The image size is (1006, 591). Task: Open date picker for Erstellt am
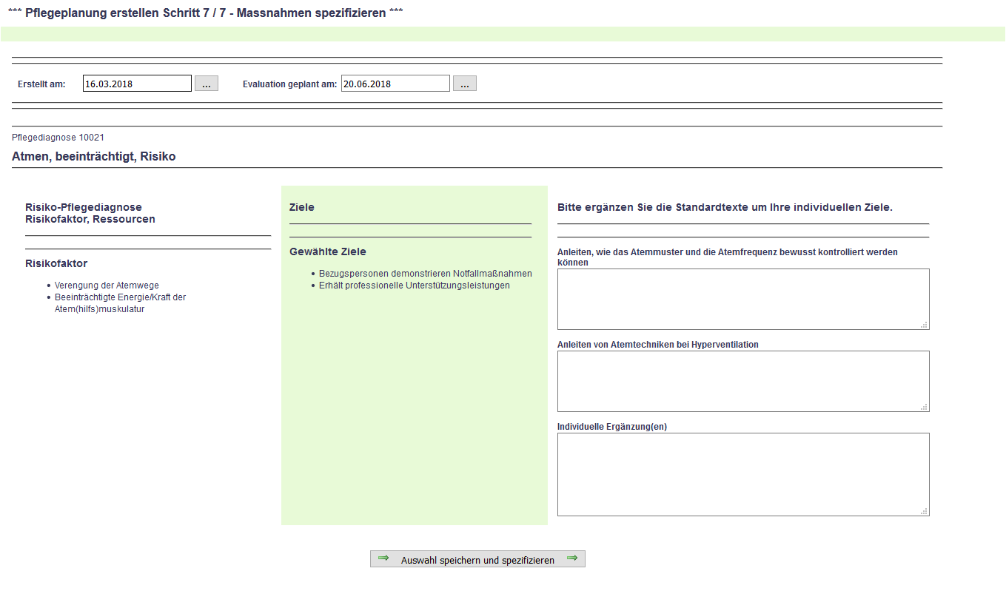click(207, 84)
